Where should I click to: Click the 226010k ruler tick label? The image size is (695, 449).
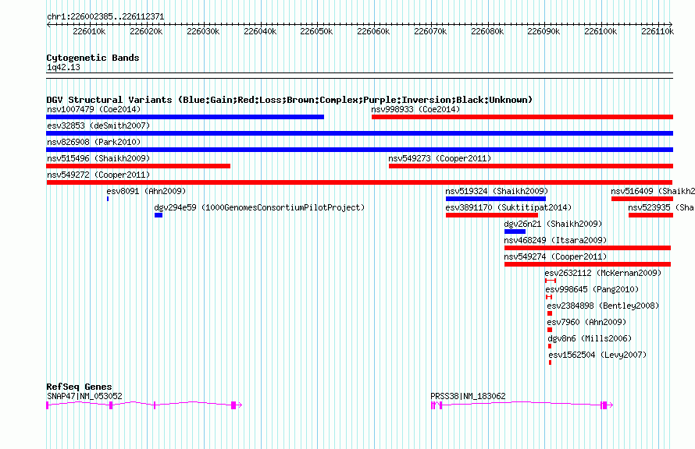coord(89,31)
